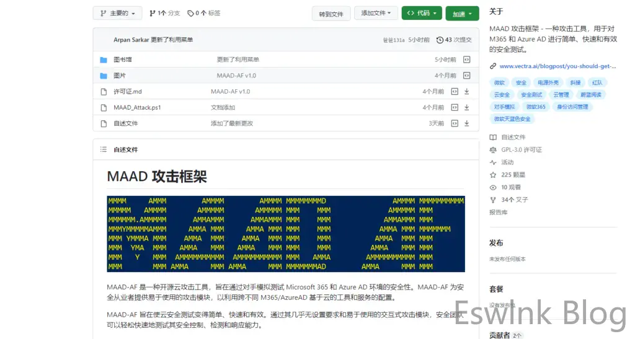Click the eye icon beside 10 观看
Viewport: 635px width, 339px height.
[493, 187]
